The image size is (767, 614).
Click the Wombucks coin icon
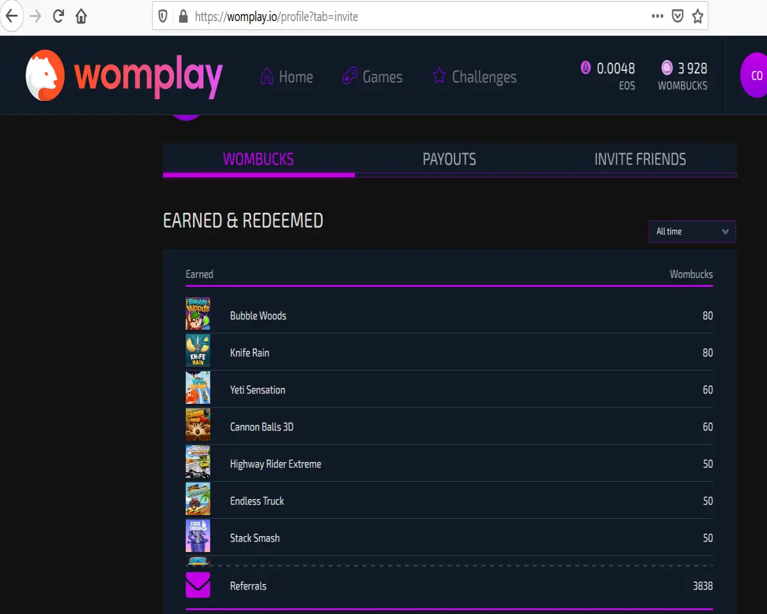coord(667,67)
